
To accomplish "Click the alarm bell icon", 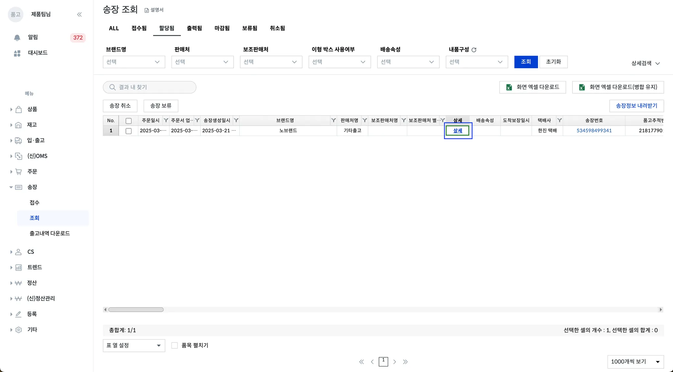I will pos(17,37).
